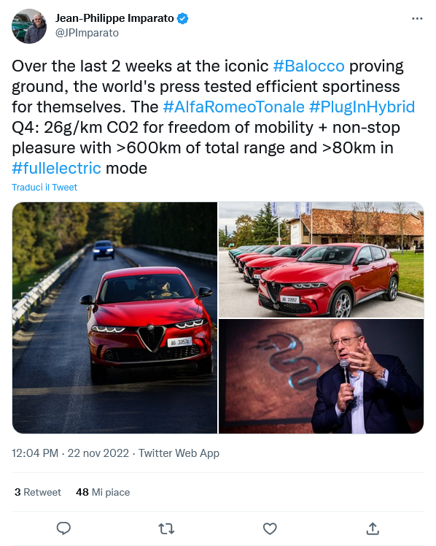View the 3 Retweet list
Viewport: 436px width, 546px height.
coord(38,492)
